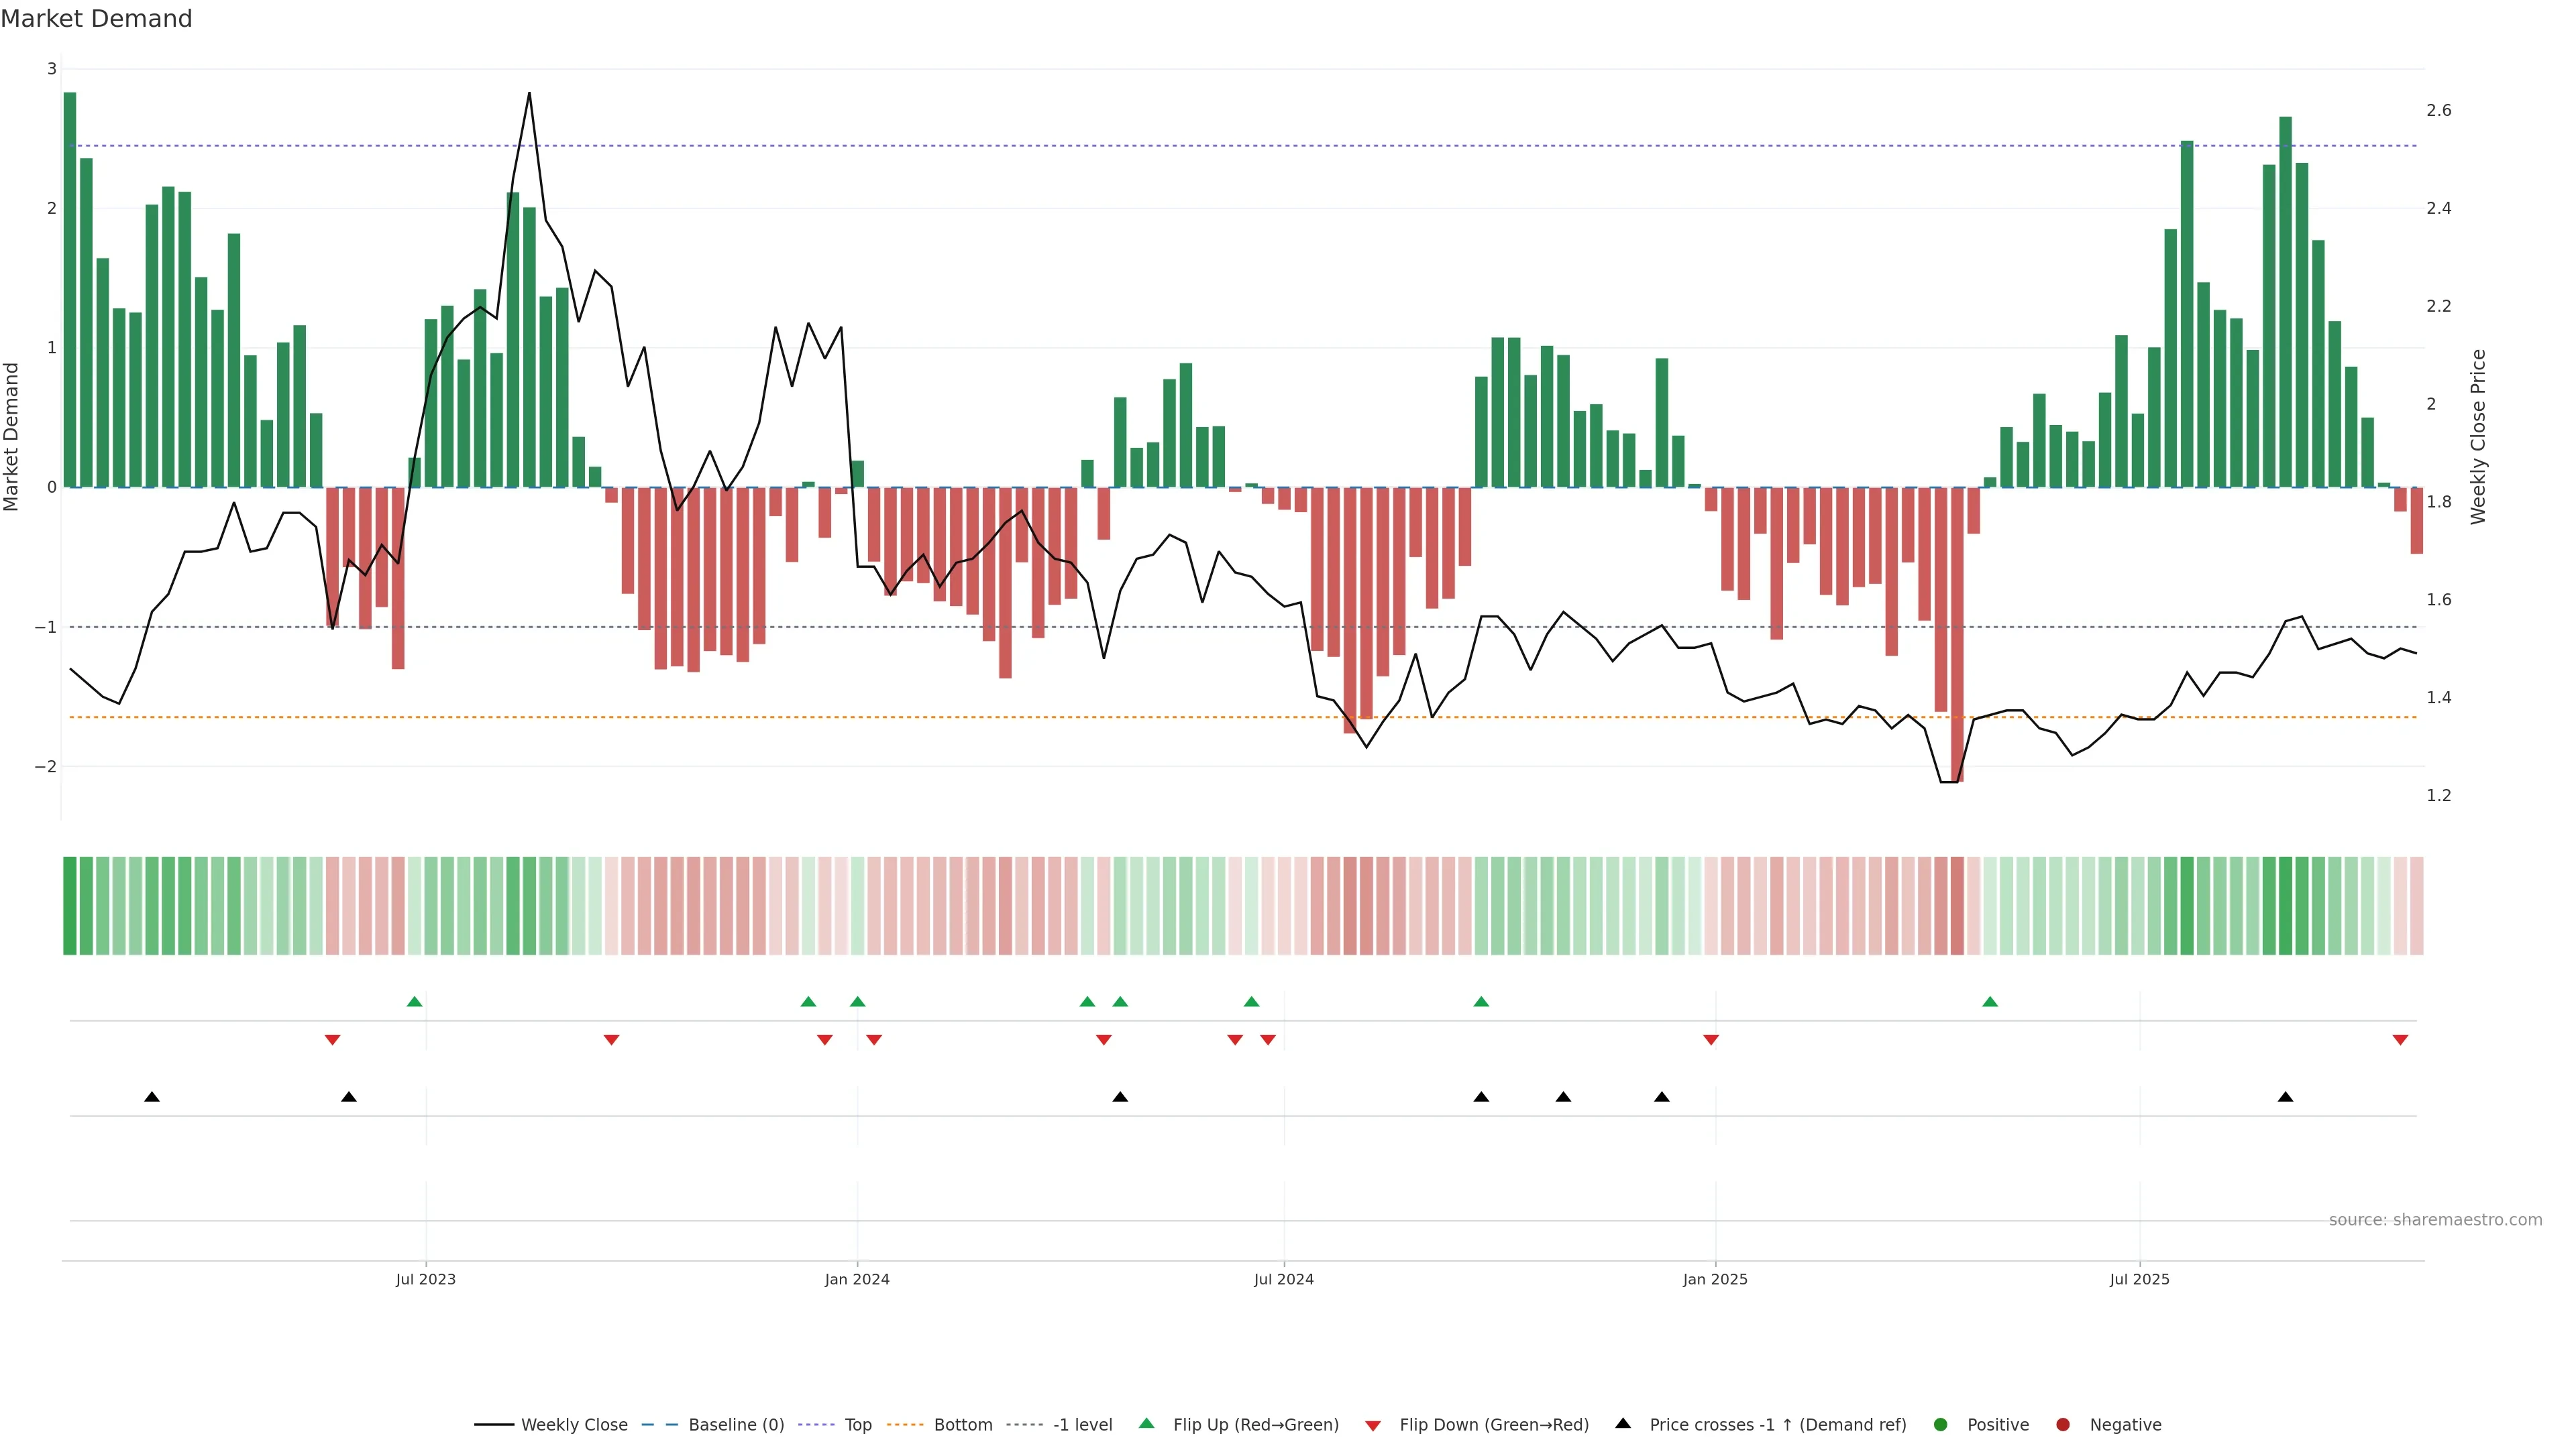Toggle the Top dotted line legend entry

pyautogui.click(x=857, y=1424)
